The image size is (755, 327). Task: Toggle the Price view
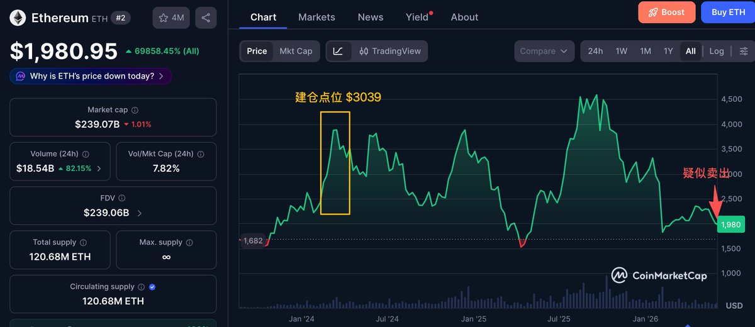[x=257, y=51]
